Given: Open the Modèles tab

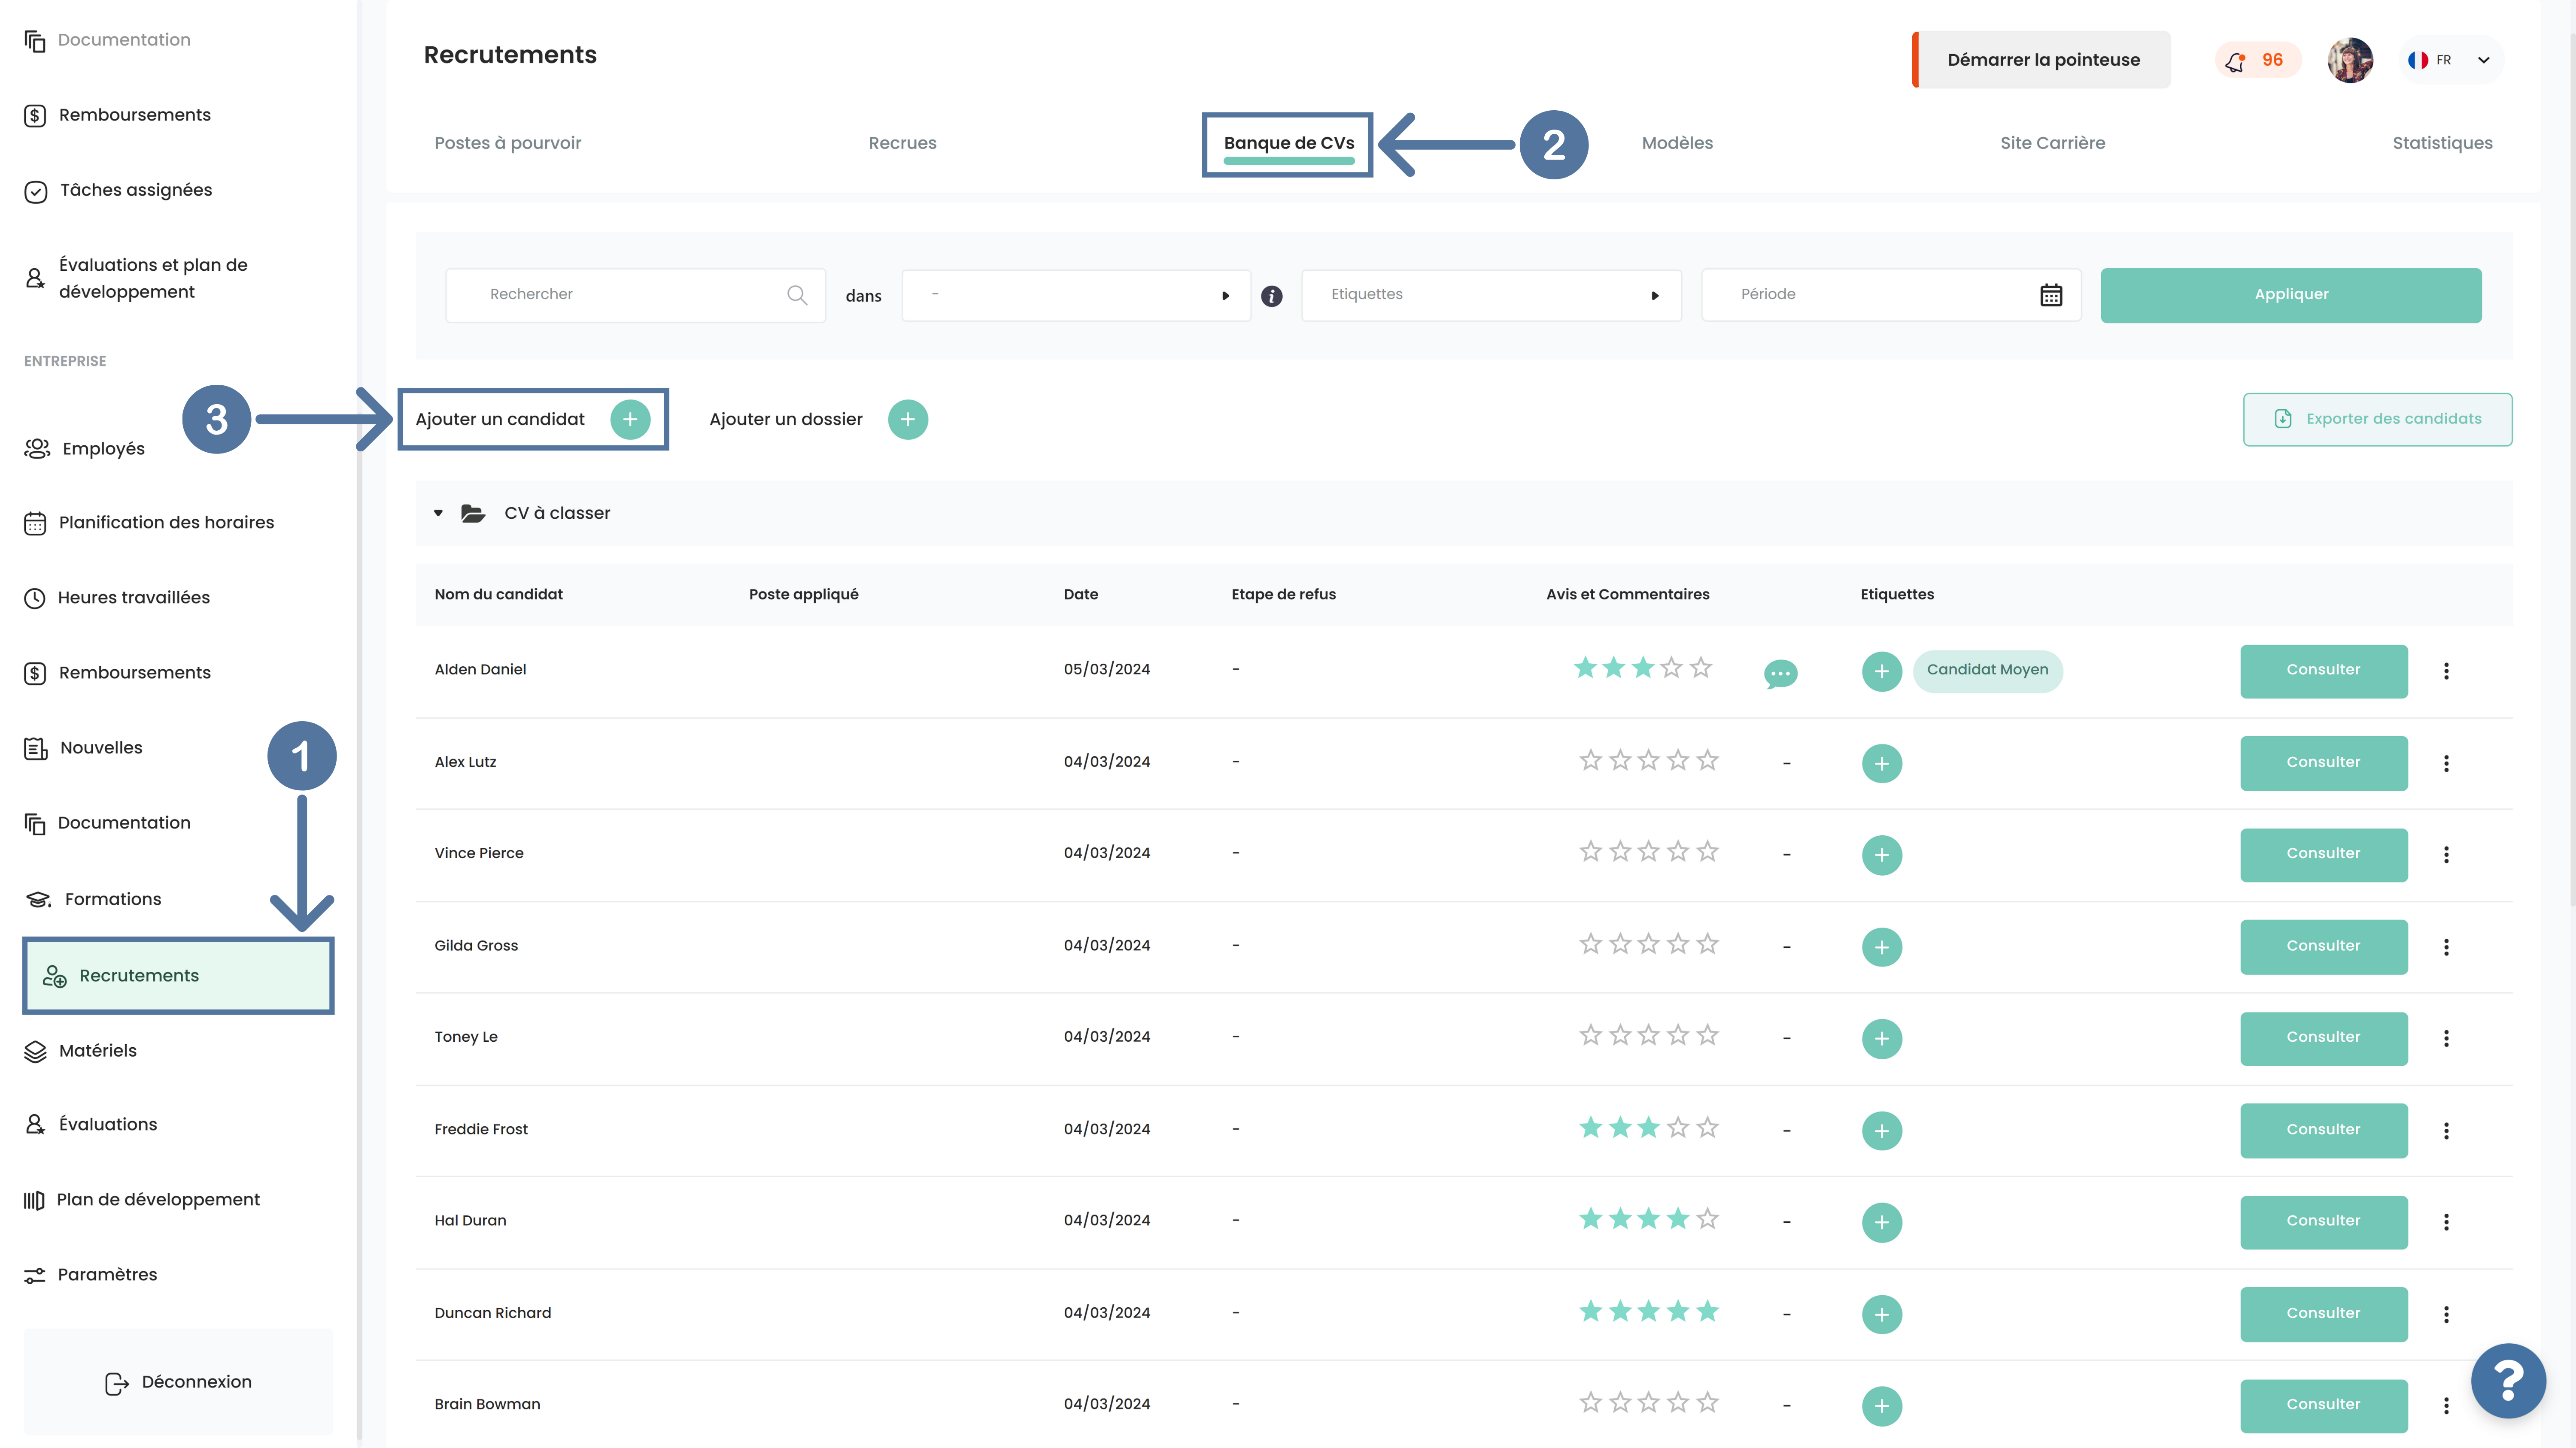Looking at the screenshot, I should (x=1677, y=143).
